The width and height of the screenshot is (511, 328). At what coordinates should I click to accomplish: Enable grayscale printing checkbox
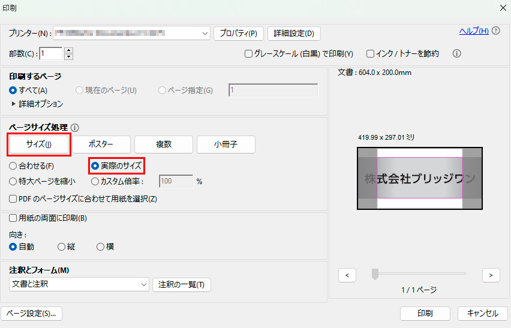click(248, 54)
